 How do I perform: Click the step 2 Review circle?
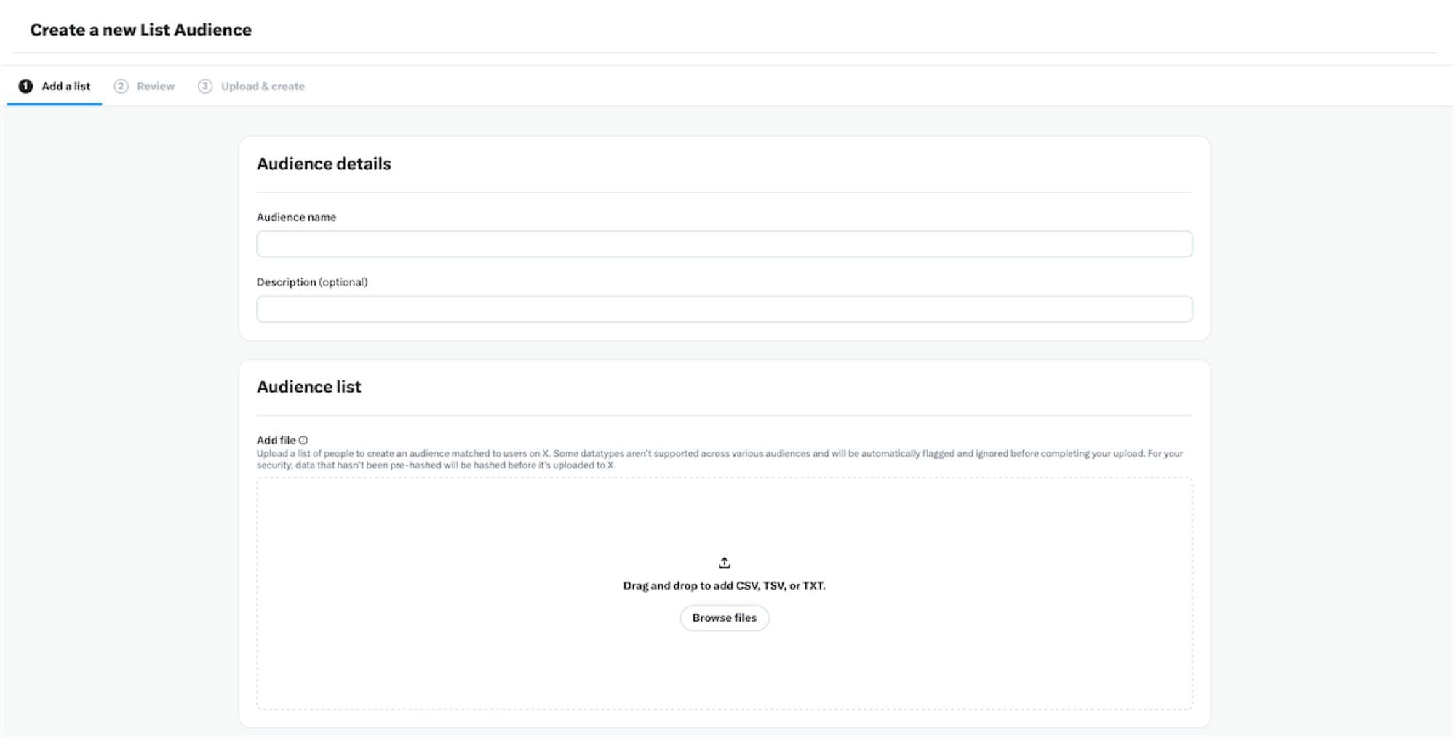point(121,86)
